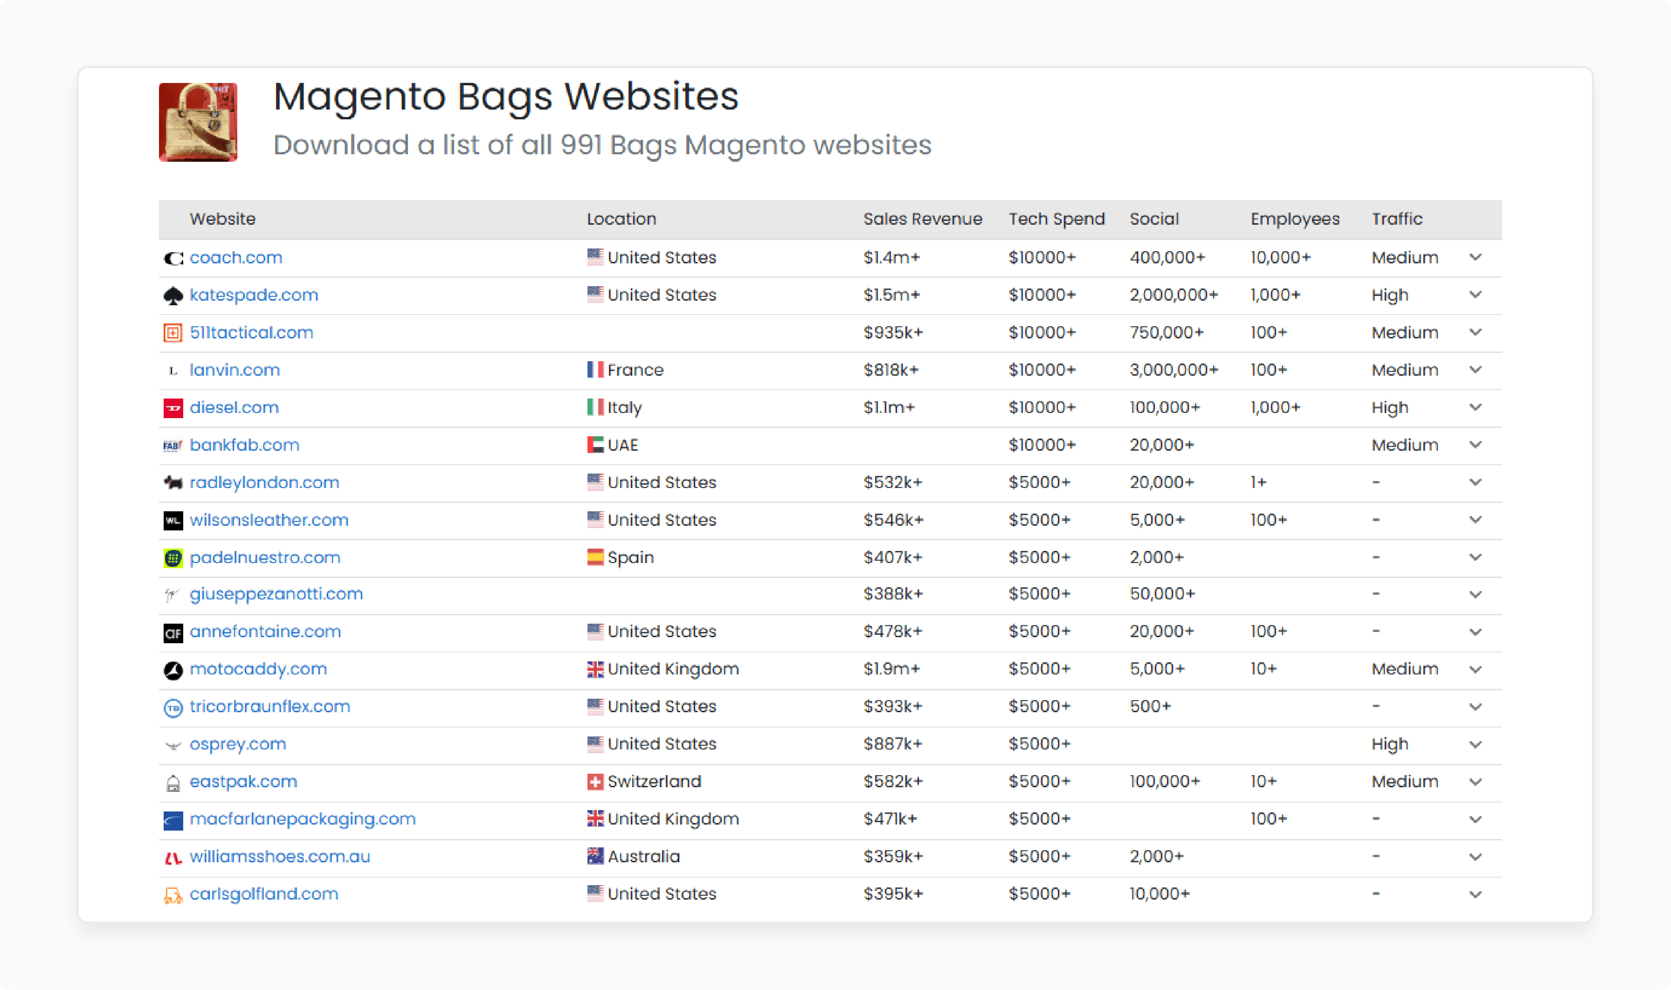
Task: Click the bankfab.com FAB favicon
Action: pyautogui.click(x=173, y=446)
